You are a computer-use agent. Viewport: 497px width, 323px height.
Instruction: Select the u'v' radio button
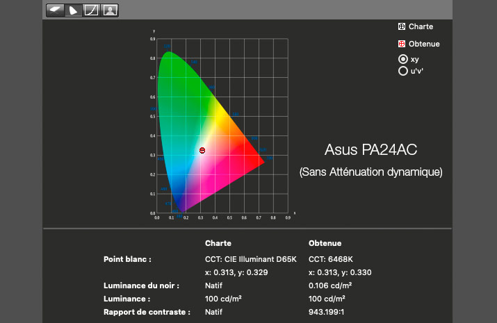pyautogui.click(x=403, y=71)
